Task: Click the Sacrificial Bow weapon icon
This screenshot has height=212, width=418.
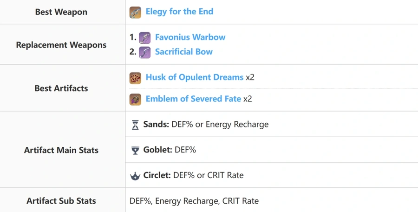Action: tap(145, 53)
